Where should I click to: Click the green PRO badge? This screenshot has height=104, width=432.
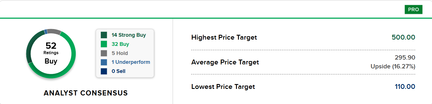pyautogui.click(x=413, y=9)
